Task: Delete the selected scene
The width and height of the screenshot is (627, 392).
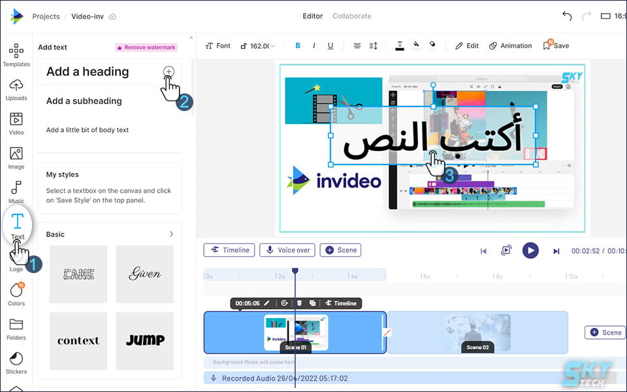Action: coord(299,303)
